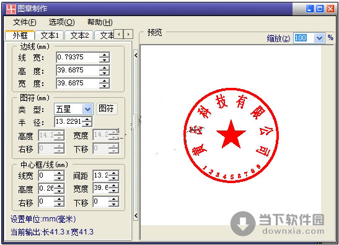Click the 设置单位:mm(毫米) text
339x245 pixels.
(x=43, y=219)
